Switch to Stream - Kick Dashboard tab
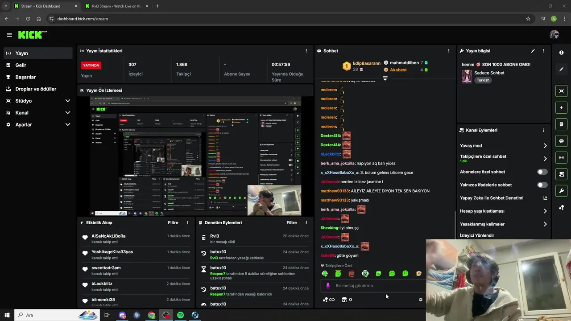The width and height of the screenshot is (571, 321). [x=46, y=6]
